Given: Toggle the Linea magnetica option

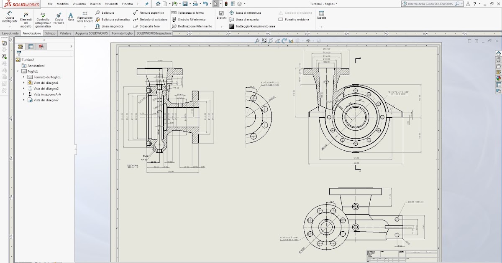Looking at the screenshot, I should coord(111,26).
